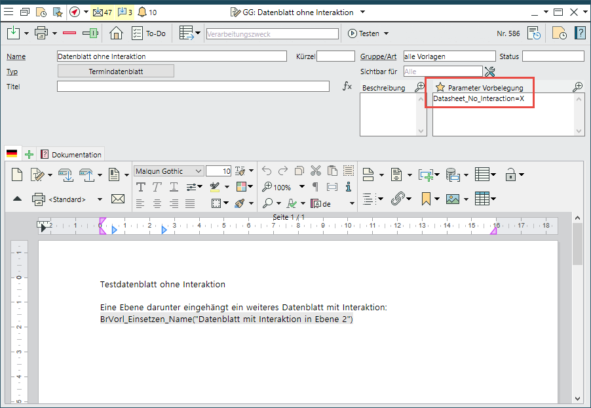Image resolution: width=591 pixels, height=408 pixels.
Task: Click the envelope mail icon in editor toolbar
Action: pyautogui.click(x=118, y=199)
